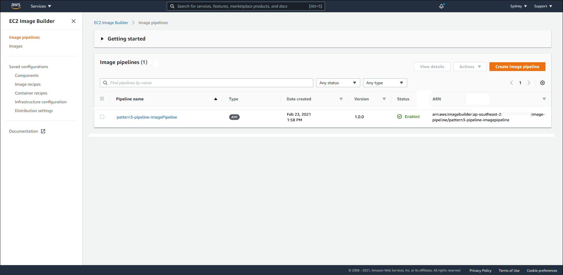The image size is (563, 275).
Task: Open the Actions dropdown
Action: tap(470, 67)
